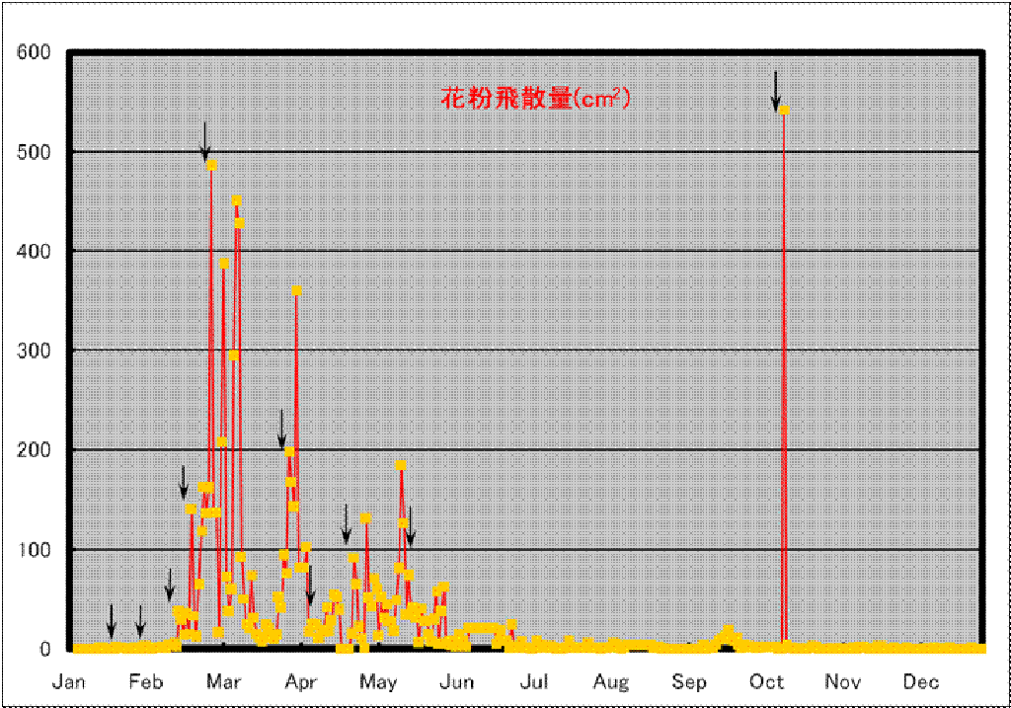The image size is (1011, 708).
Task: Click the 600 y-axis label
Action: (x=34, y=52)
